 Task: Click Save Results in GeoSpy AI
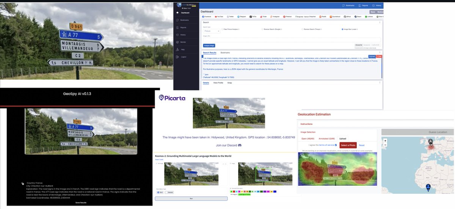81,203
